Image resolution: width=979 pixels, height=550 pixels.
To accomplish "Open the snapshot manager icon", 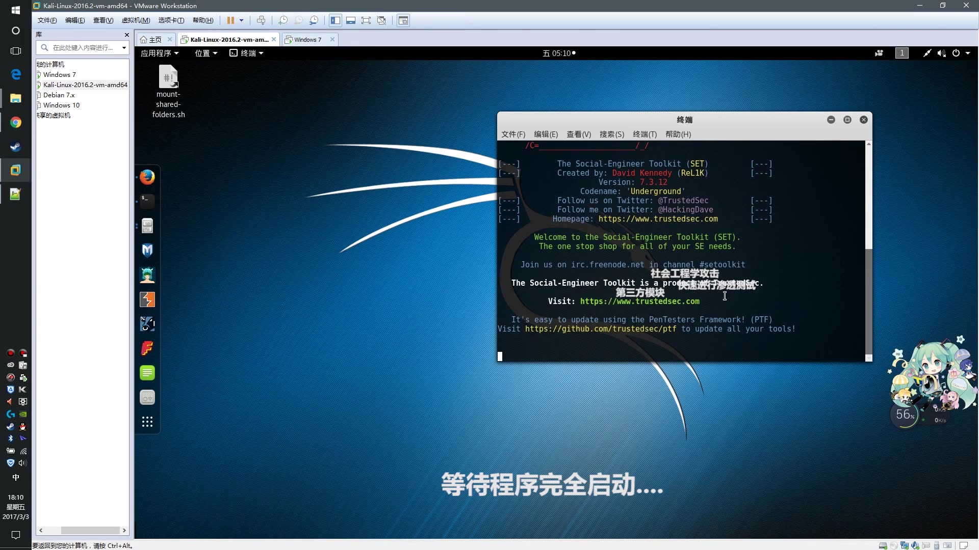I will [314, 20].
